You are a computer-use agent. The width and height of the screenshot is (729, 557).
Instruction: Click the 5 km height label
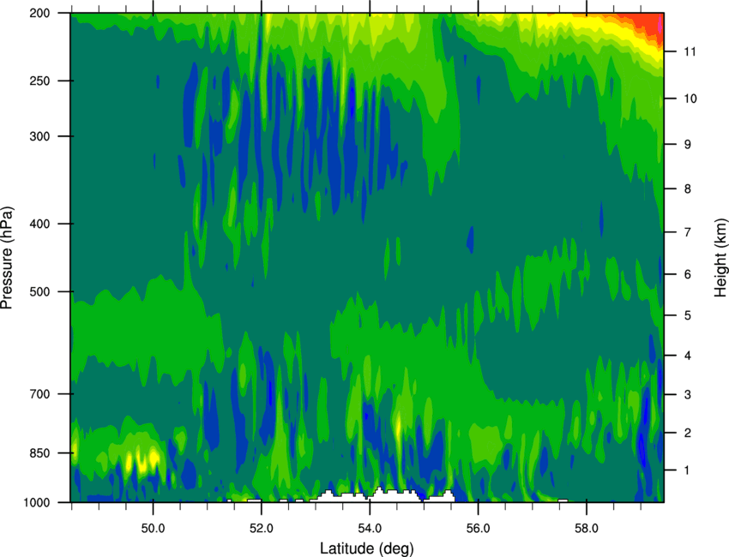[x=688, y=316]
